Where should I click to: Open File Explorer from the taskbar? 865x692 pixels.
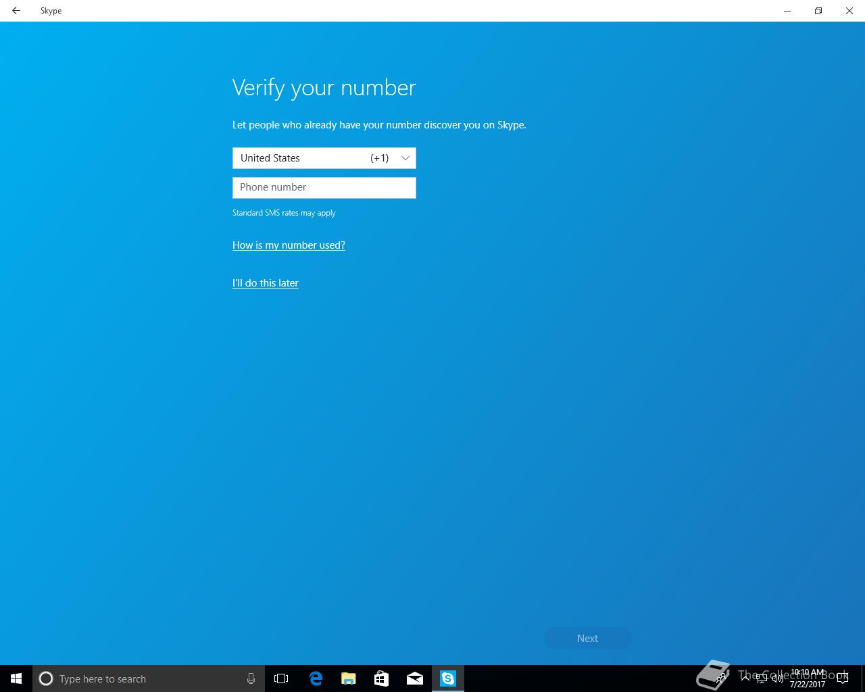pyautogui.click(x=348, y=678)
